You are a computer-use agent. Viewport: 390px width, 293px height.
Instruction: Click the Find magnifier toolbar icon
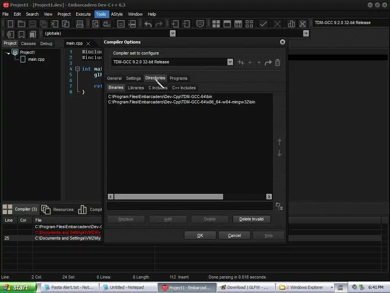[x=96, y=24]
